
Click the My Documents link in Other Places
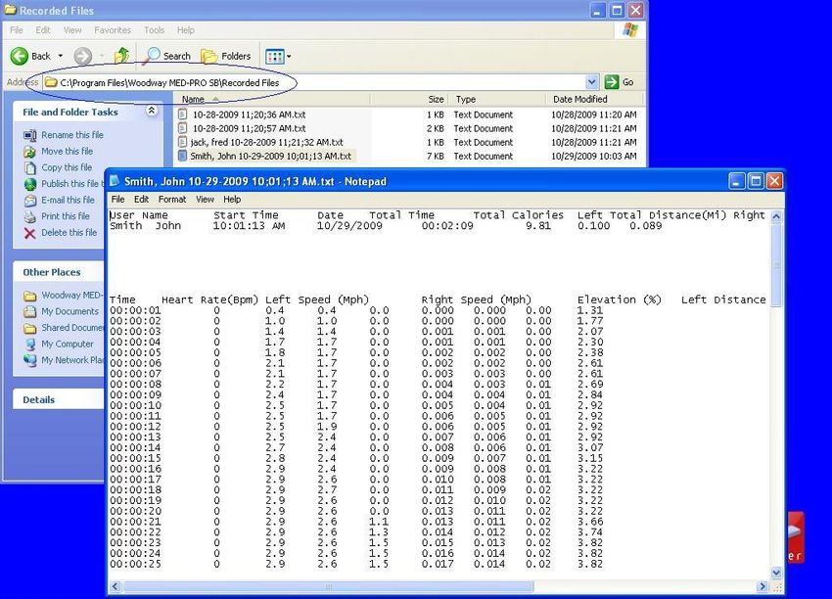[70, 311]
